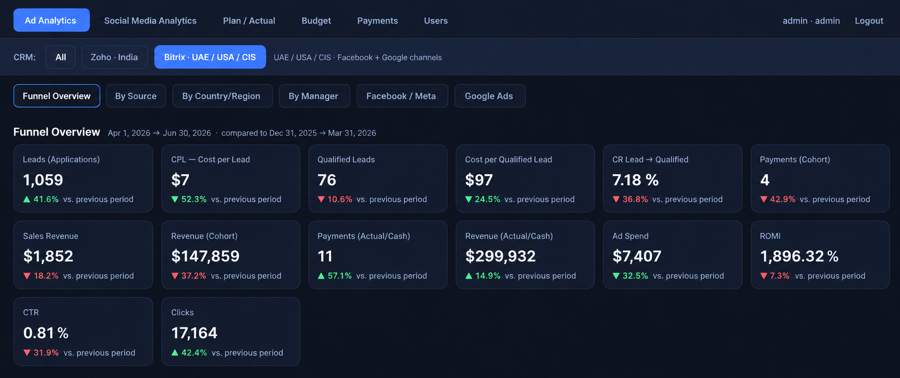Switch to the By Source tab

point(136,96)
